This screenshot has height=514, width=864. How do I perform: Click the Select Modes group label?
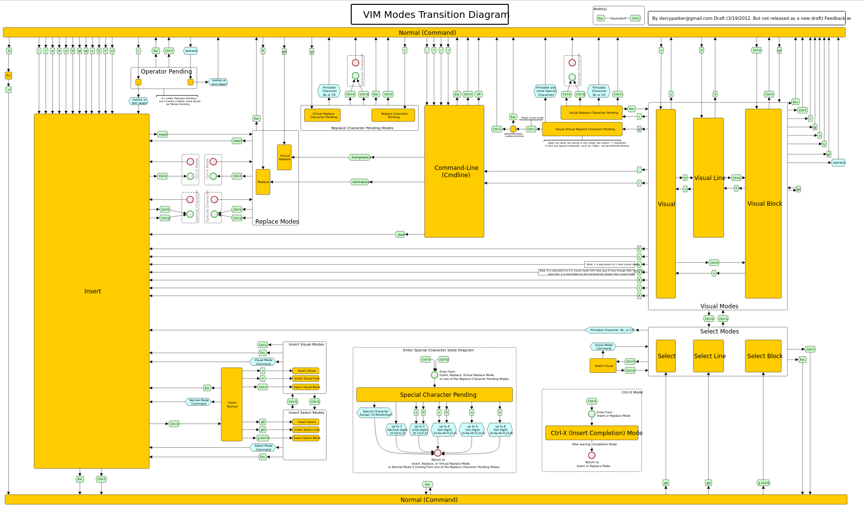pyautogui.click(x=719, y=332)
